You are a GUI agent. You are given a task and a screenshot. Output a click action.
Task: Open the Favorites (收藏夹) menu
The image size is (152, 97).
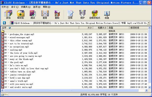click(26, 7)
